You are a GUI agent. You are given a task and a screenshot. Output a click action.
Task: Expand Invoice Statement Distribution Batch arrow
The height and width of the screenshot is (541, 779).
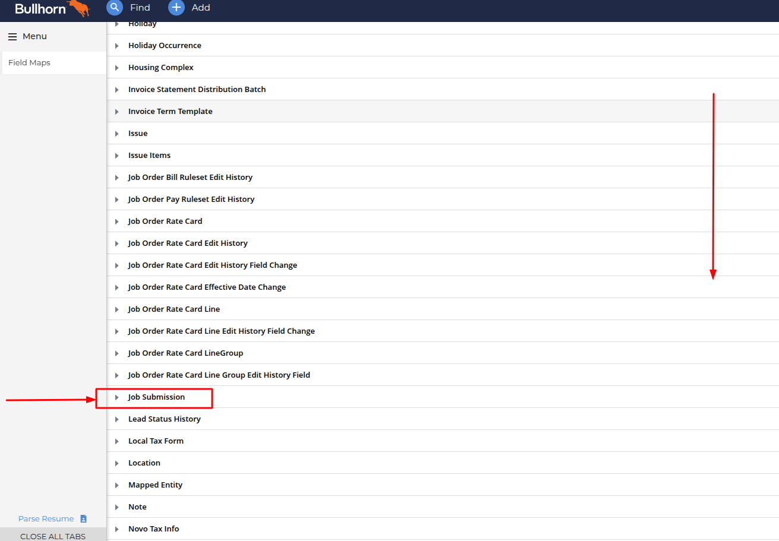point(117,90)
